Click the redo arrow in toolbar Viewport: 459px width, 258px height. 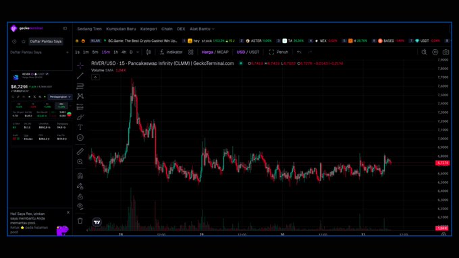pos(310,52)
